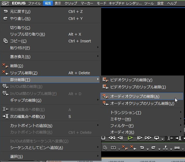Expand the 置き換え(R) submenu
This screenshot has width=185, height=162.
pos(51,57)
